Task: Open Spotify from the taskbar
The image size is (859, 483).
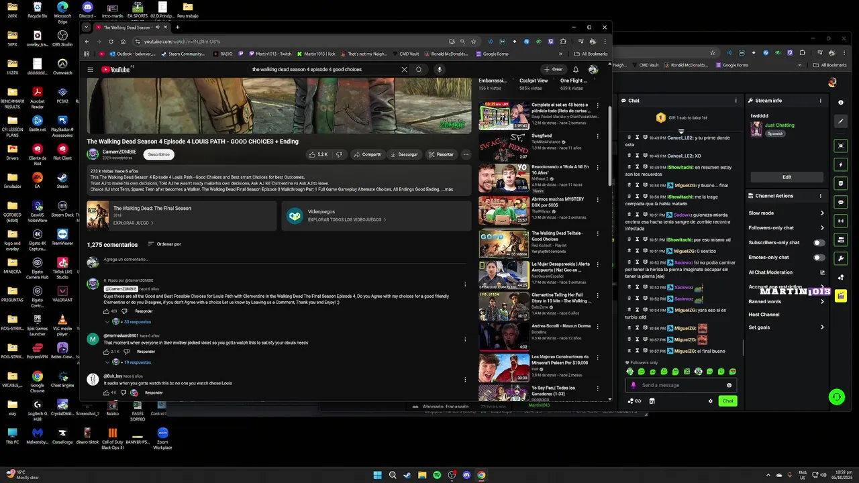Action: 437,475
